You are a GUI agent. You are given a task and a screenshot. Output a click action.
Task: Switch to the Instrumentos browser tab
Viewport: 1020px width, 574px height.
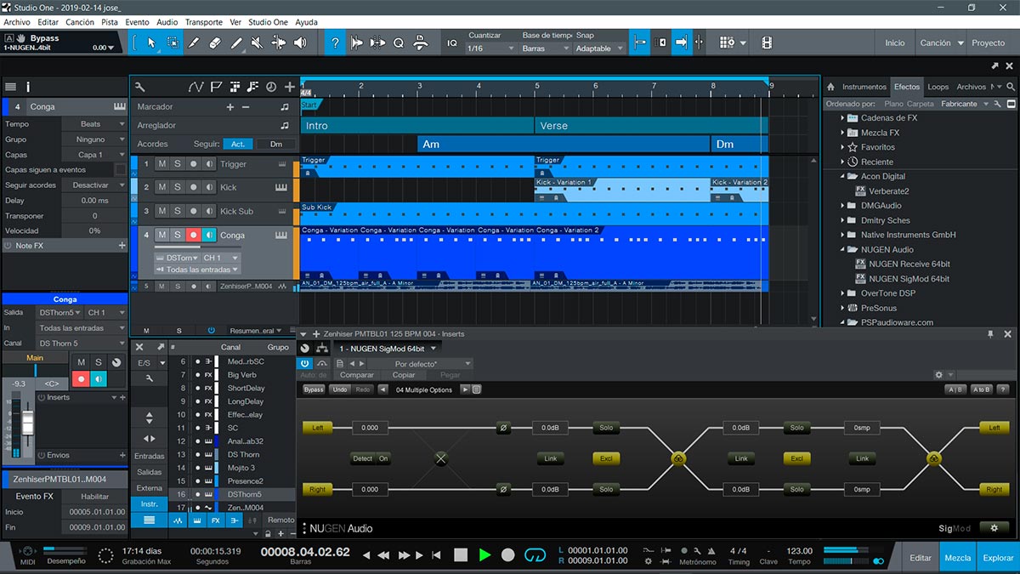[x=864, y=87]
